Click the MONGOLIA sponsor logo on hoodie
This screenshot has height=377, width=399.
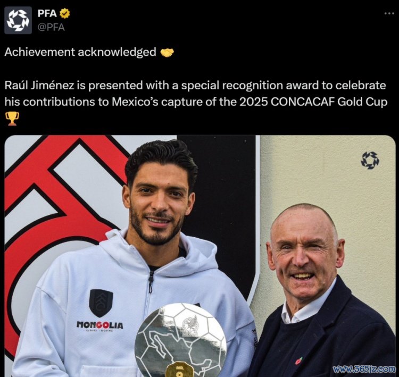[100, 326]
